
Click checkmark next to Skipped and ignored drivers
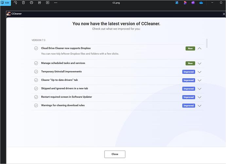pos(36,89)
